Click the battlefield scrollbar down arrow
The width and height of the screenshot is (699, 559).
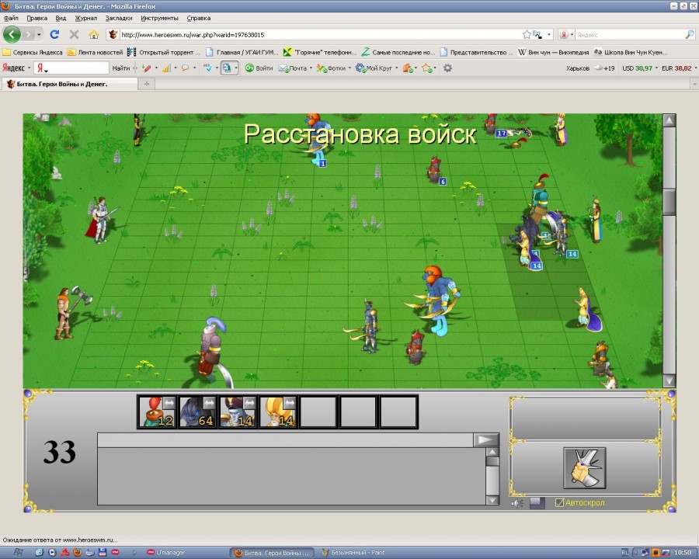[x=669, y=380]
